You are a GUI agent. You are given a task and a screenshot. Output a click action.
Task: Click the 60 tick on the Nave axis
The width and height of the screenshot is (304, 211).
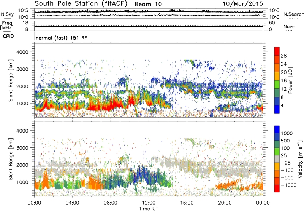pos(272,23)
